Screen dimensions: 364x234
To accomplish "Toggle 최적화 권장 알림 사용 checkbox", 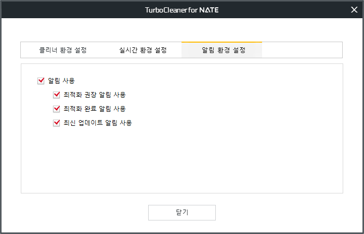I will click(56, 95).
